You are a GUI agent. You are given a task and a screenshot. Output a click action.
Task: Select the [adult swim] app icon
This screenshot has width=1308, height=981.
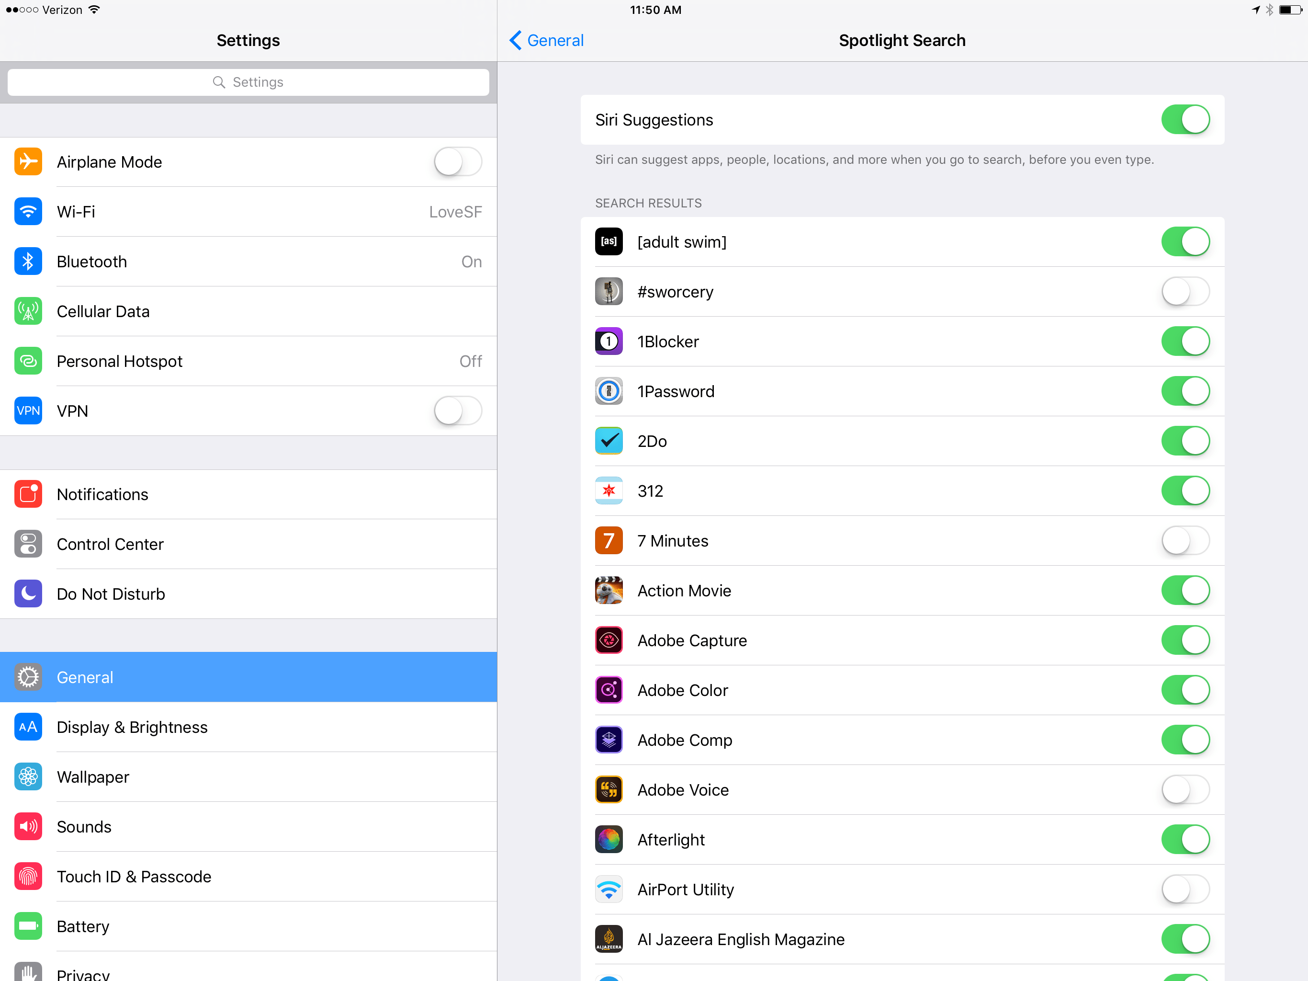[609, 241]
